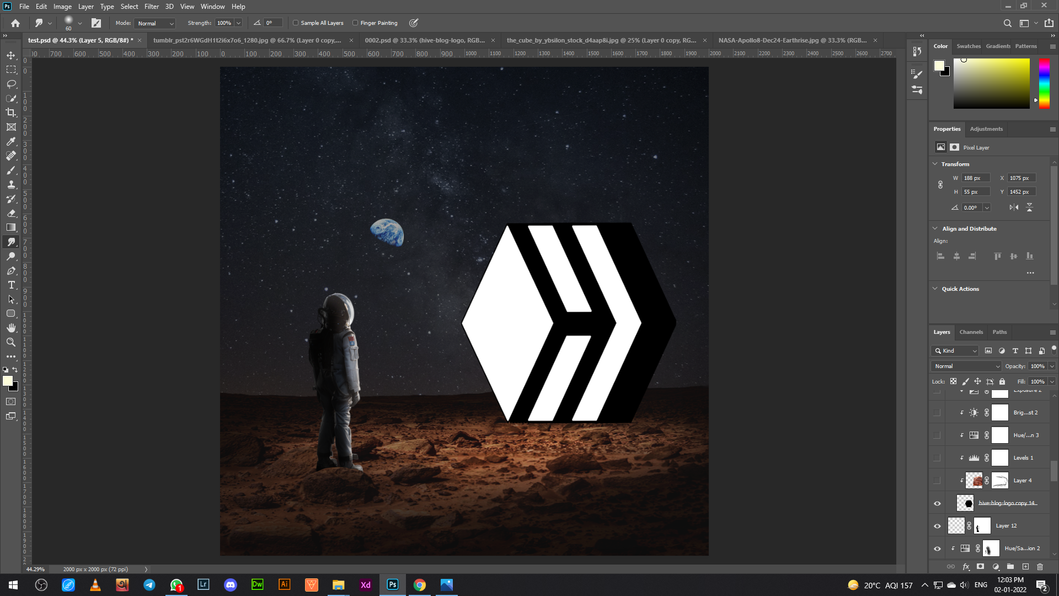Pick a color in the color field

coord(991,83)
